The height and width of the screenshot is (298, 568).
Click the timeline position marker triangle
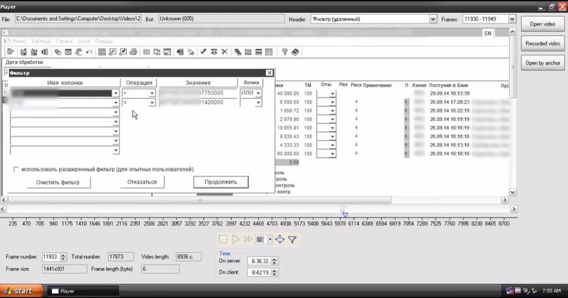coord(345,214)
